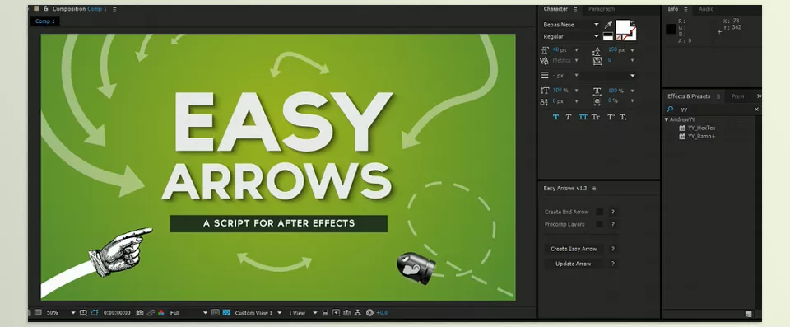790x327 pixels.
Task: Open help for Update Arrow
Action: click(x=612, y=264)
